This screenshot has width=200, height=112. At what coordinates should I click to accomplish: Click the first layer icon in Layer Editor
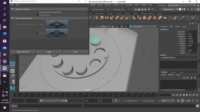point(184,78)
